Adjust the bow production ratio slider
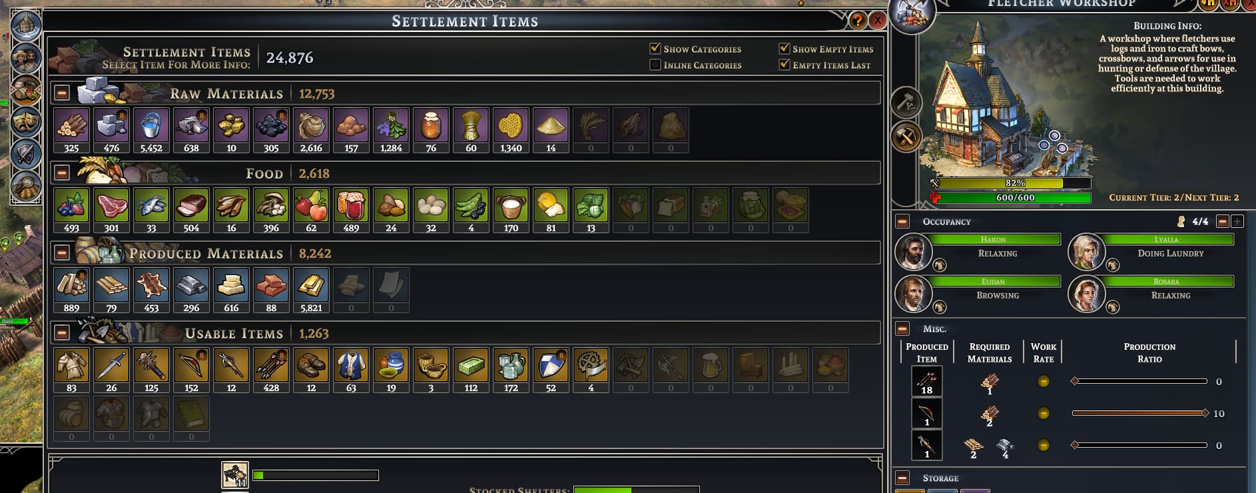Viewport: 1256px width, 493px height. pos(1140,413)
